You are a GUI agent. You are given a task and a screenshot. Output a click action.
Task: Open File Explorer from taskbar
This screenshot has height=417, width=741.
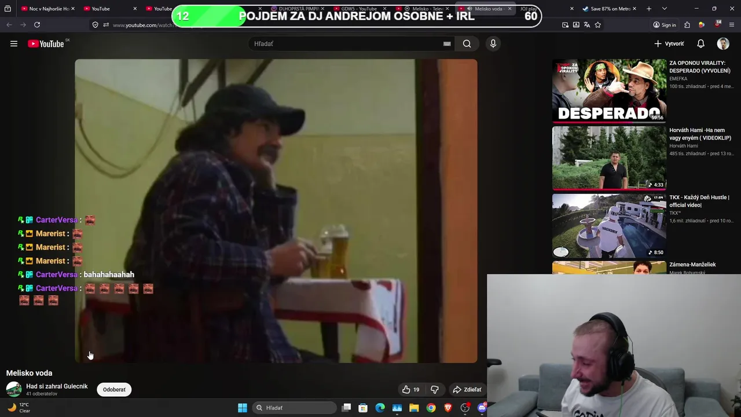414,408
